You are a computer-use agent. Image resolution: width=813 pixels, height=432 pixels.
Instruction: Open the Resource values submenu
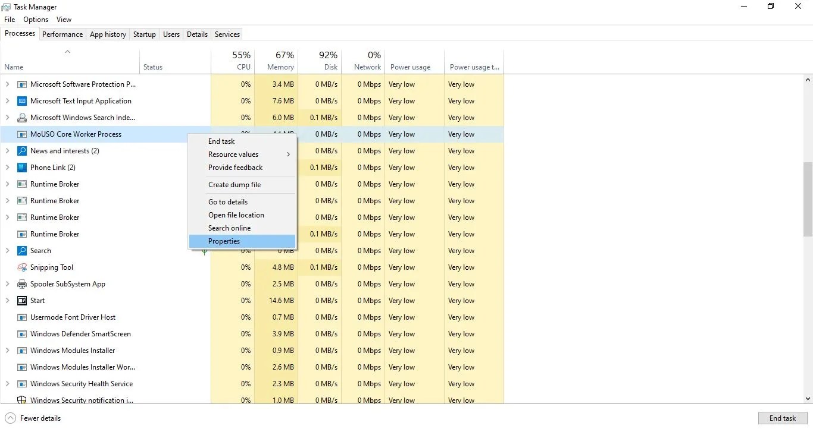click(x=233, y=154)
